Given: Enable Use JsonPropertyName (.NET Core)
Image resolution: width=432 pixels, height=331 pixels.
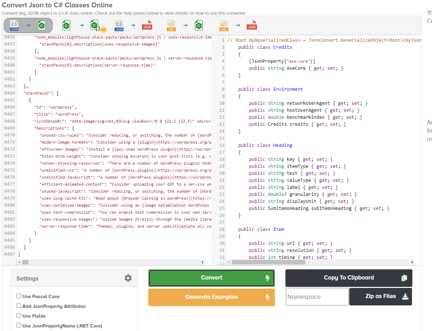Looking at the screenshot, I should (x=19, y=325).
